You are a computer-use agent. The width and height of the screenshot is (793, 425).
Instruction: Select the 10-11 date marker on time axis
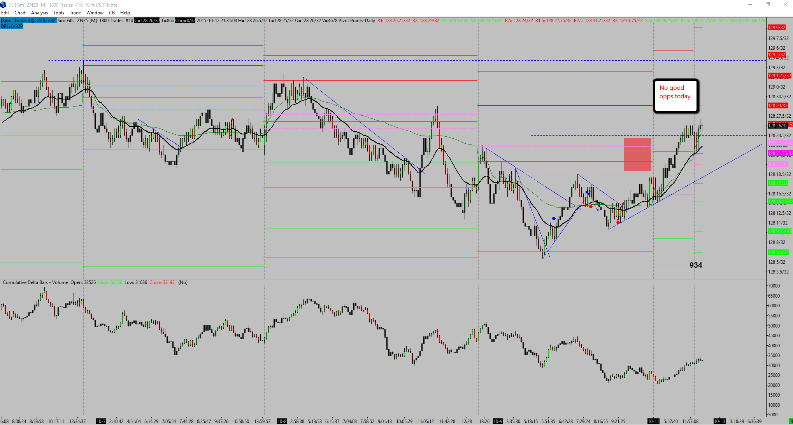point(653,422)
